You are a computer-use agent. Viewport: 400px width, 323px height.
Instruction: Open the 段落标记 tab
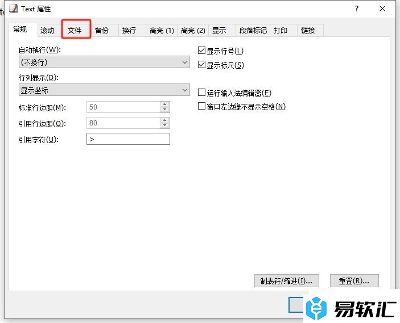coord(253,31)
